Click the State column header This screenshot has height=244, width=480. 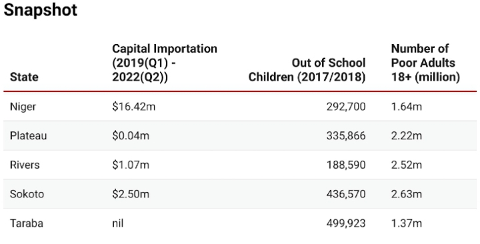coord(24,77)
